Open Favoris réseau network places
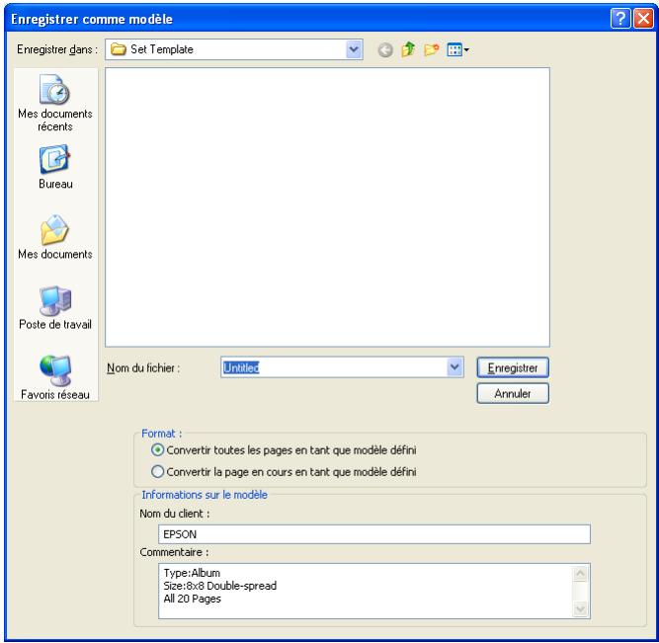The image size is (659, 643). pos(55,377)
